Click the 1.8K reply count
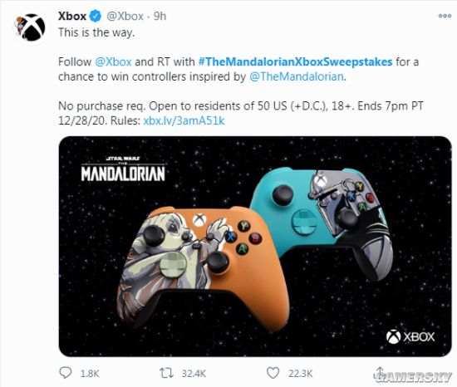457x387 pixels. 90,374
